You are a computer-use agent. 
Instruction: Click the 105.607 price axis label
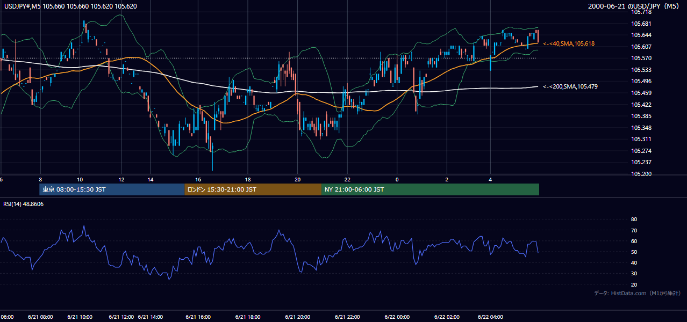pos(641,47)
